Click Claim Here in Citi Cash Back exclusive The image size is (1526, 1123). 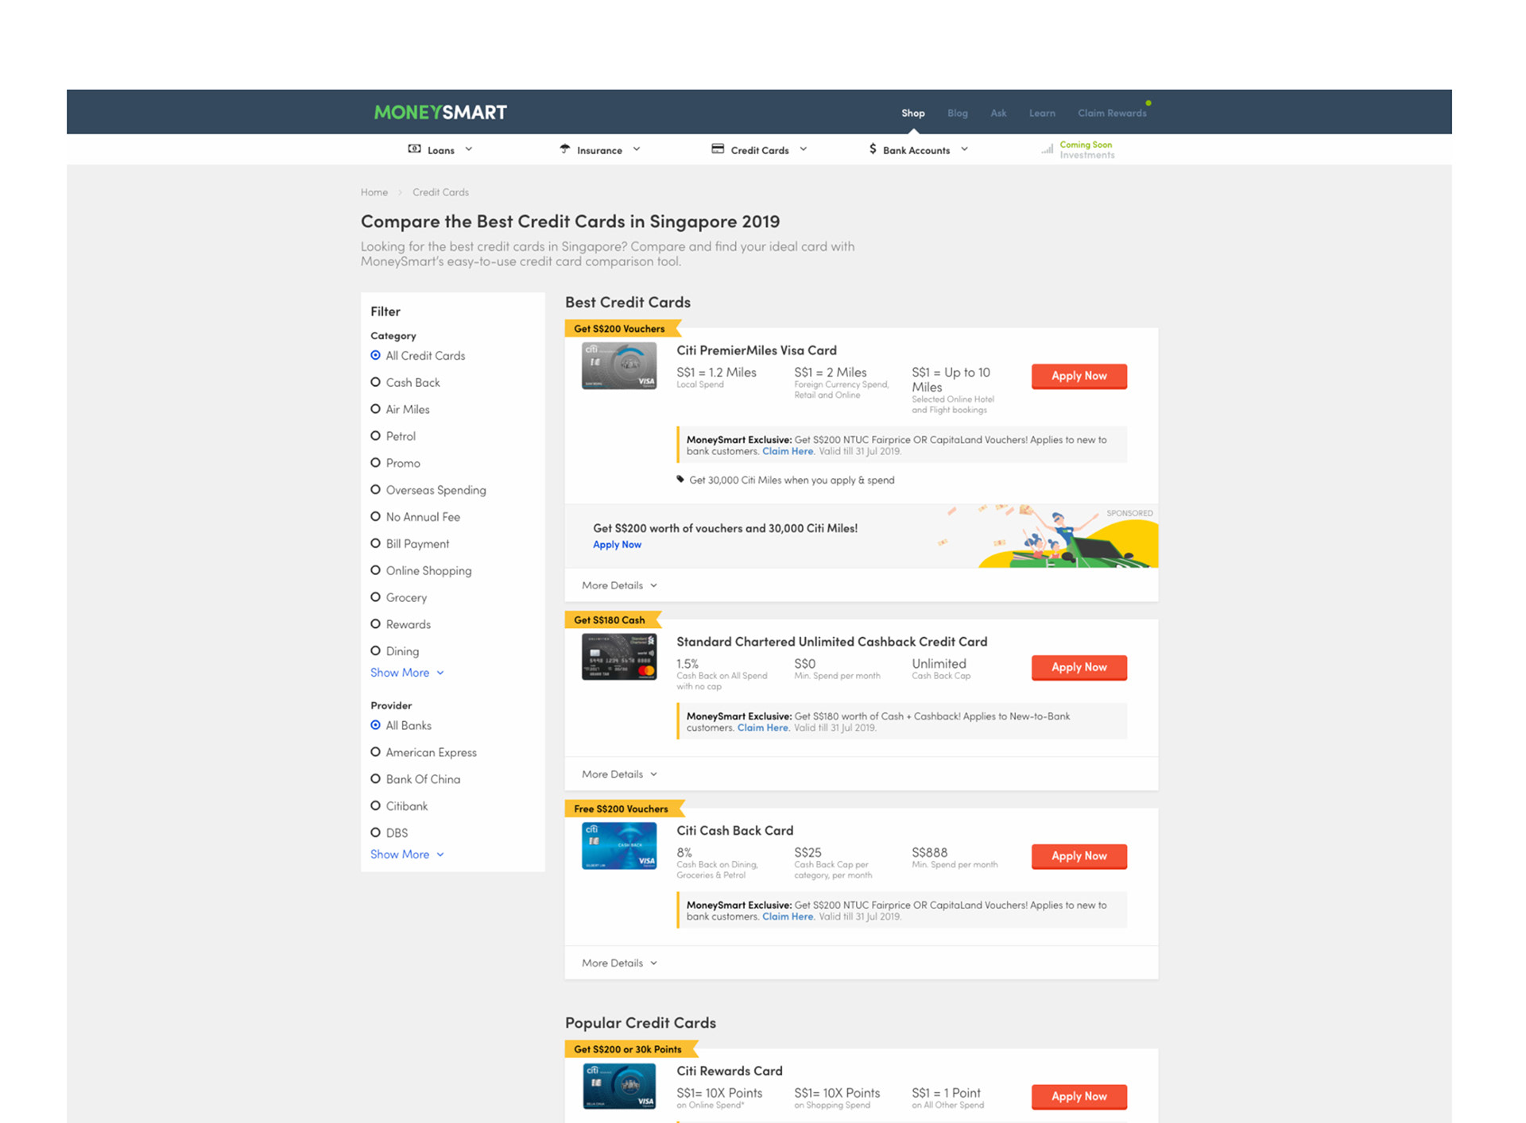[788, 917]
